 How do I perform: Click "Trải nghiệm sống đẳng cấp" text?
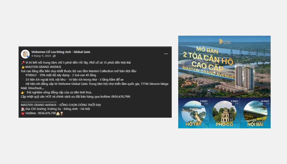click(59, 92)
